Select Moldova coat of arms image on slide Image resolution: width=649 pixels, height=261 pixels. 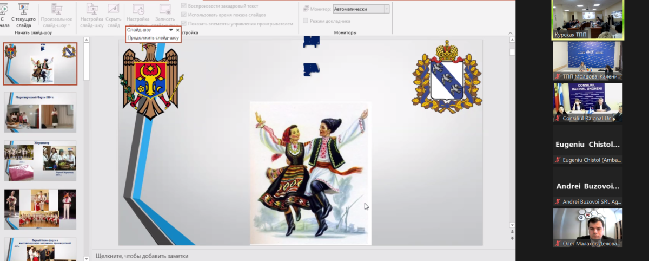(x=150, y=81)
